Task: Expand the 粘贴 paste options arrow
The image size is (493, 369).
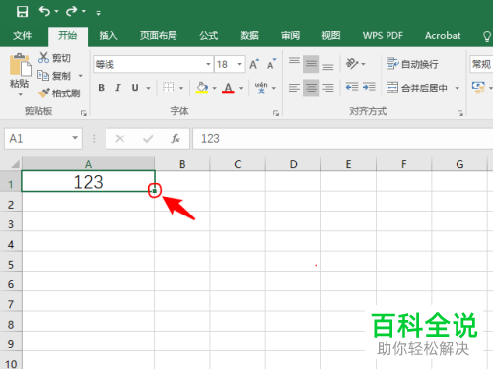Action: (x=20, y=94)
